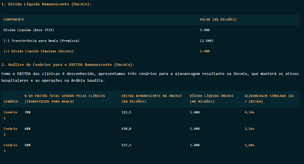The height and width of the screenshot is (164, 304).
Task: Click the 'CENÁRIO' column header
Action: coord(11,102)
